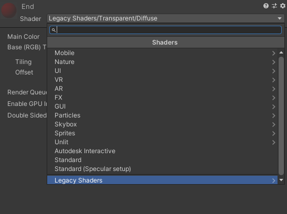Select the Standard shader
This screenshot has height=214, width=287.
click(162, 160)
